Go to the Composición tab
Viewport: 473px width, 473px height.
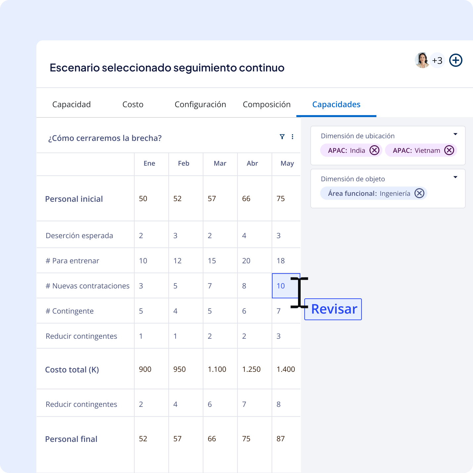click(267, 105)
